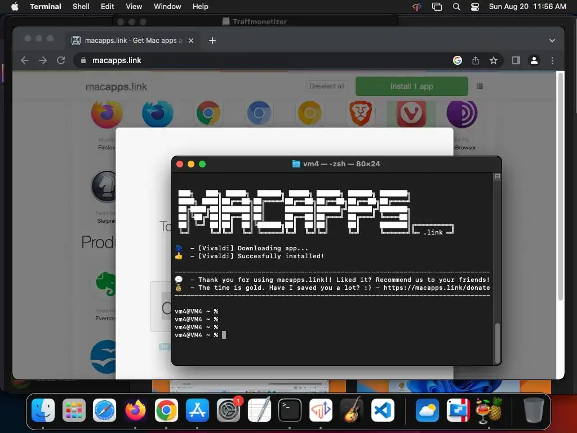577x433 pixels.
Task: Click the Traffmonetizer window title bar
Action: point(255,21)
